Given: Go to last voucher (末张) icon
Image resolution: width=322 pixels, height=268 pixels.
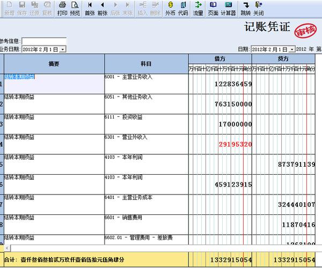Looking at the screenshot, I should pos(128,9).
